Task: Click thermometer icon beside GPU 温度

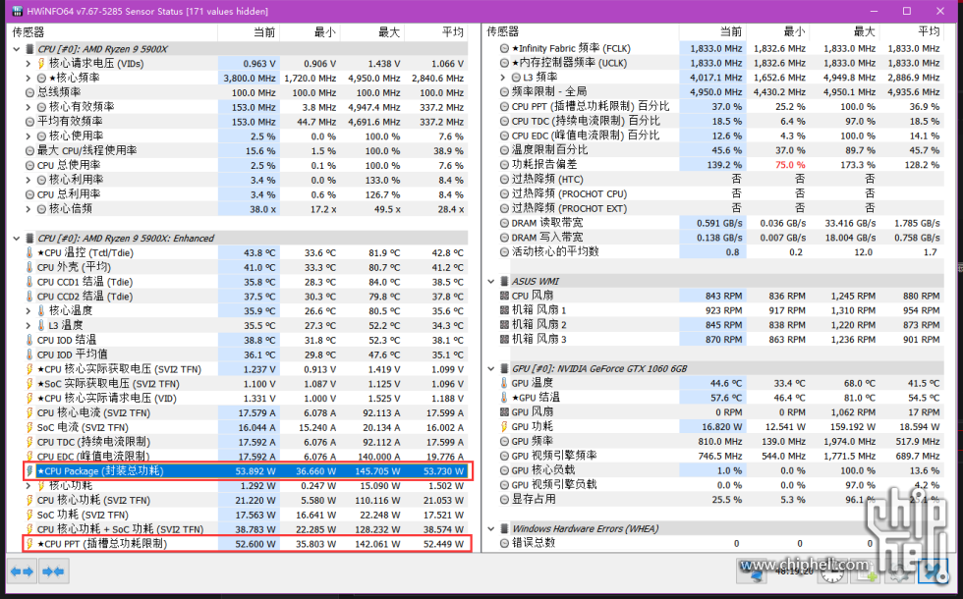Action: point(504,383)
